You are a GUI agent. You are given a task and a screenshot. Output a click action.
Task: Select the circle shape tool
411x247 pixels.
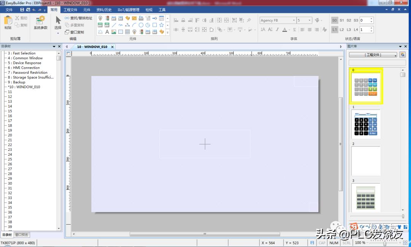point(141,25)
